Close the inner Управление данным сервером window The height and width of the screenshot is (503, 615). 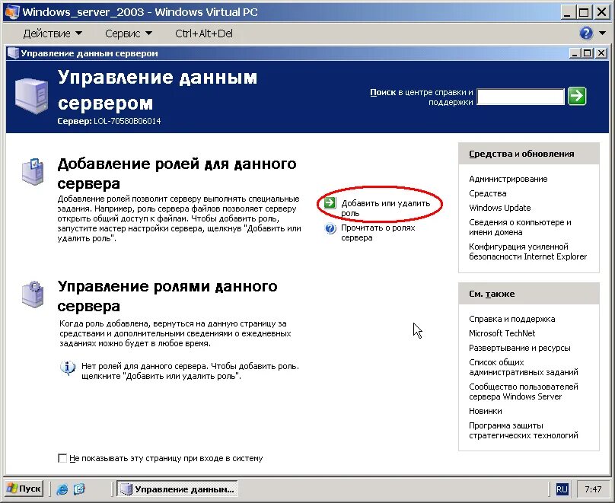click(x=601, y=53)
